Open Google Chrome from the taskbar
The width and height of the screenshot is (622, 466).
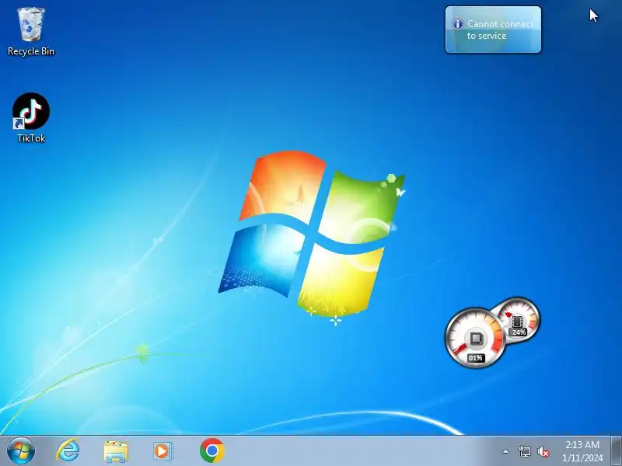coord(211,450)
